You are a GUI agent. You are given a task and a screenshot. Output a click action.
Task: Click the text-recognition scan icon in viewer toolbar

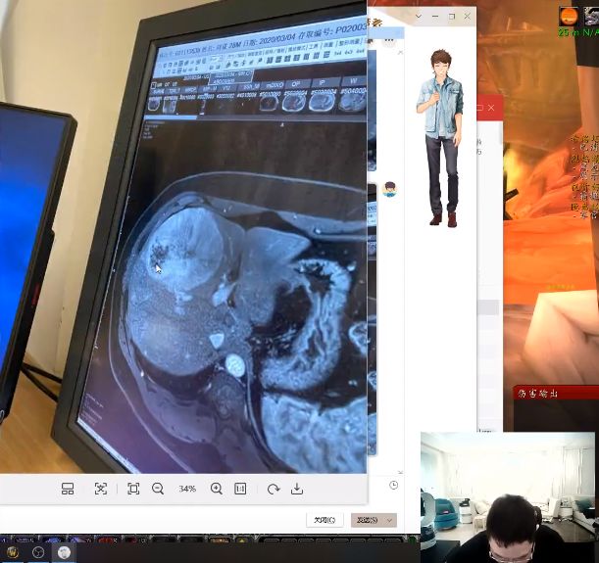100,489
